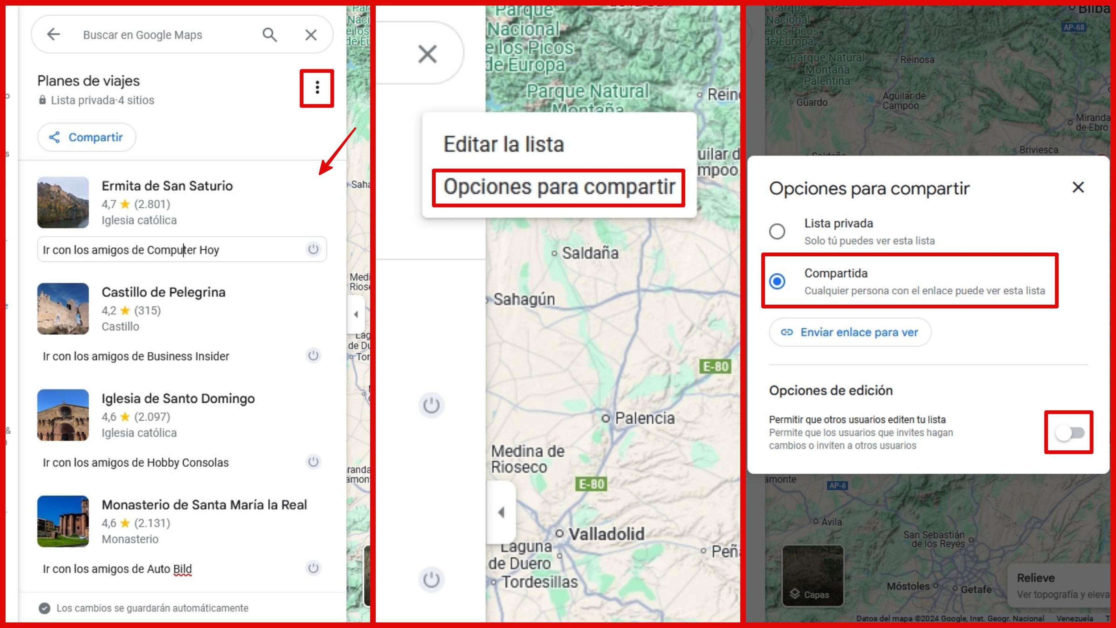
Task: Click 'Medina de Rioseco' label on map
Action: pos(527,459)
